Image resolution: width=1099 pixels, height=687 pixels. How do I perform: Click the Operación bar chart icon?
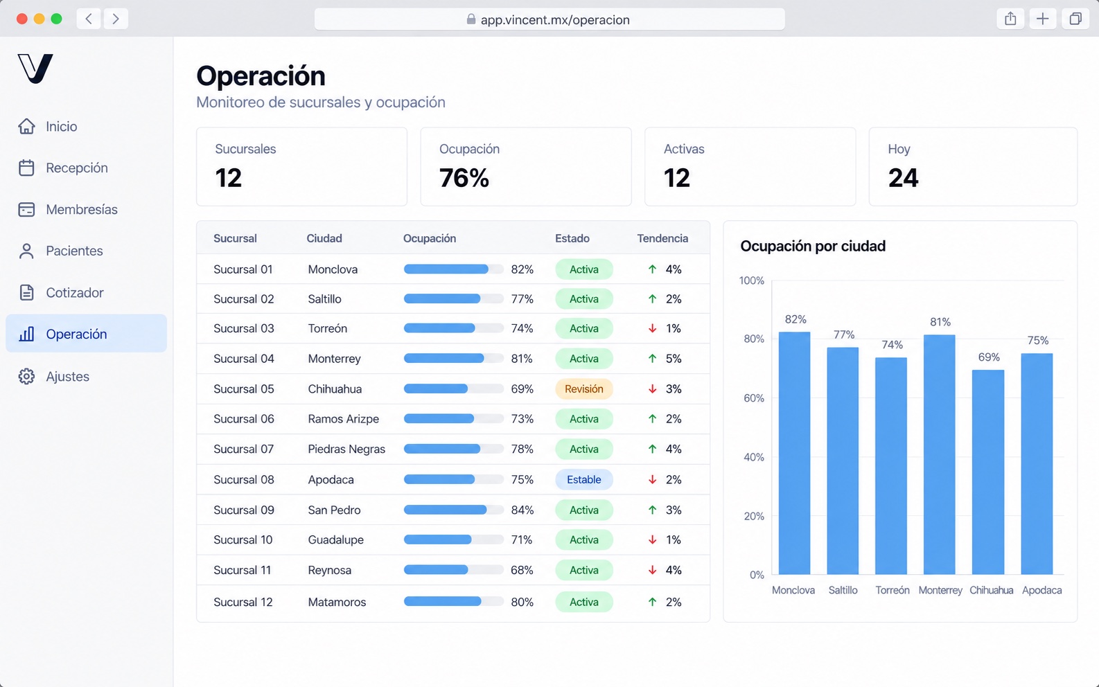tap(26, 334)
